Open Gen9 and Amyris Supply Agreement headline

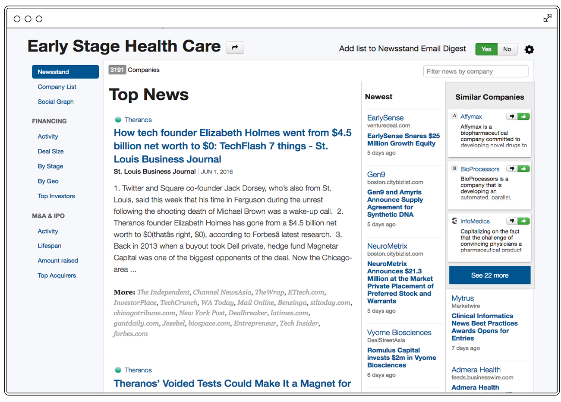click(395, 203)
